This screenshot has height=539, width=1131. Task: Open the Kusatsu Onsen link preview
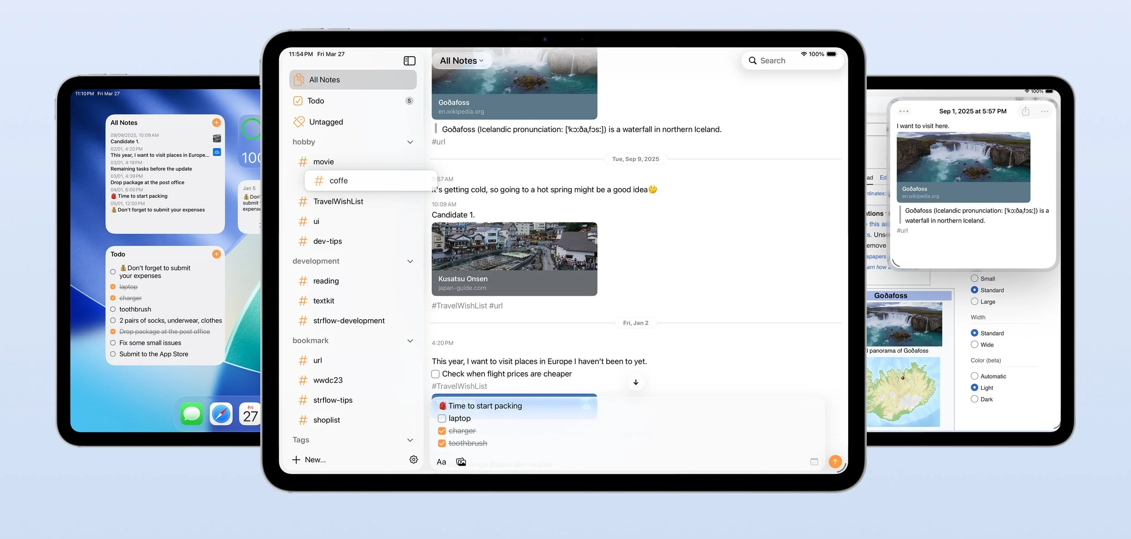click(x=514, y=259)
